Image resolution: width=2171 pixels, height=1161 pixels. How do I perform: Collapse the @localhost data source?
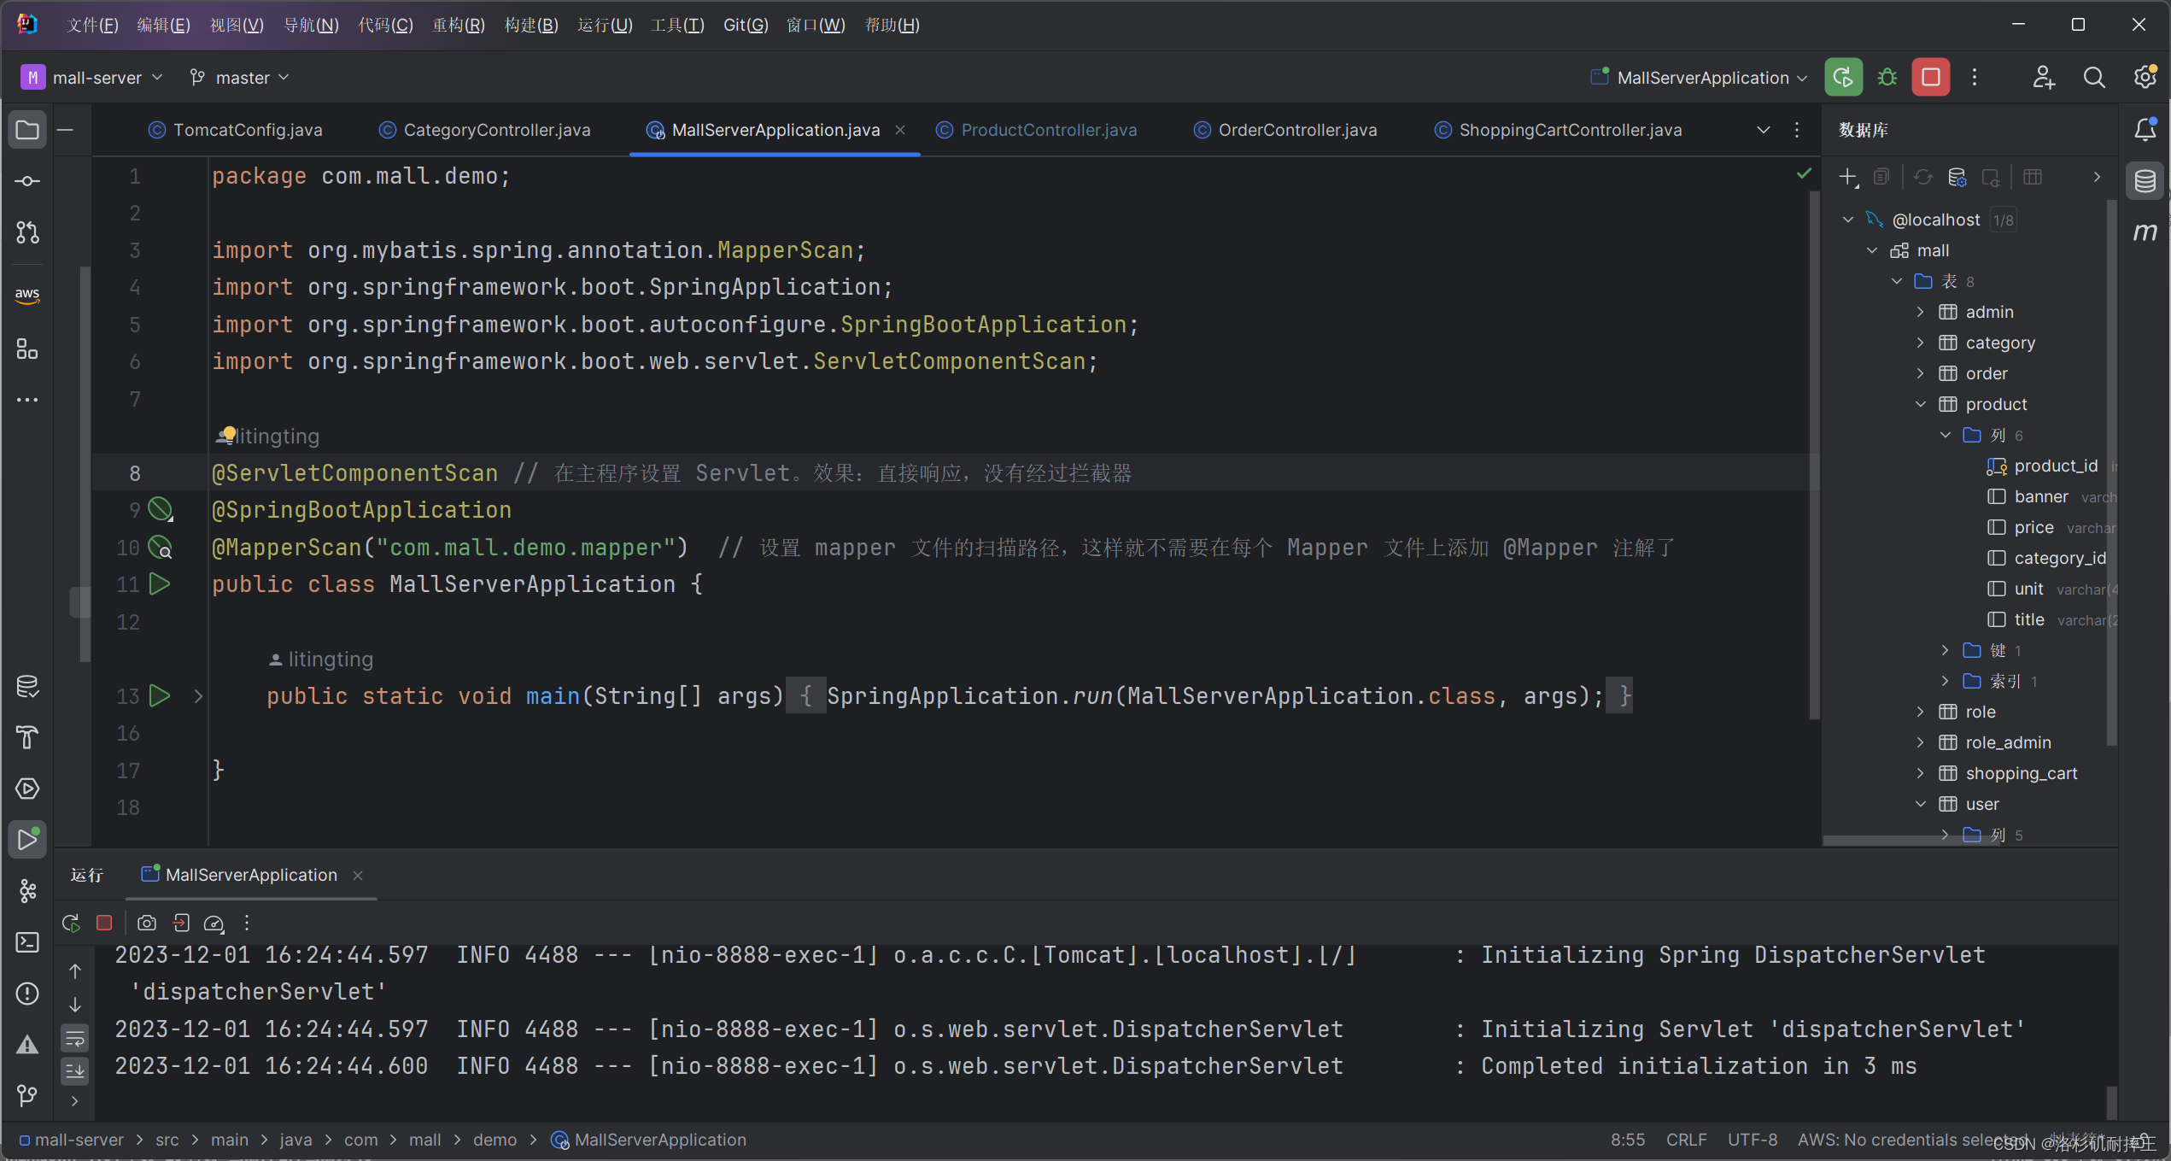coord(1848,220)
